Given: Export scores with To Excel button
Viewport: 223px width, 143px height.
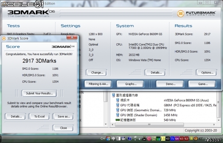Looking at the screenshot, I should point(39,116).
